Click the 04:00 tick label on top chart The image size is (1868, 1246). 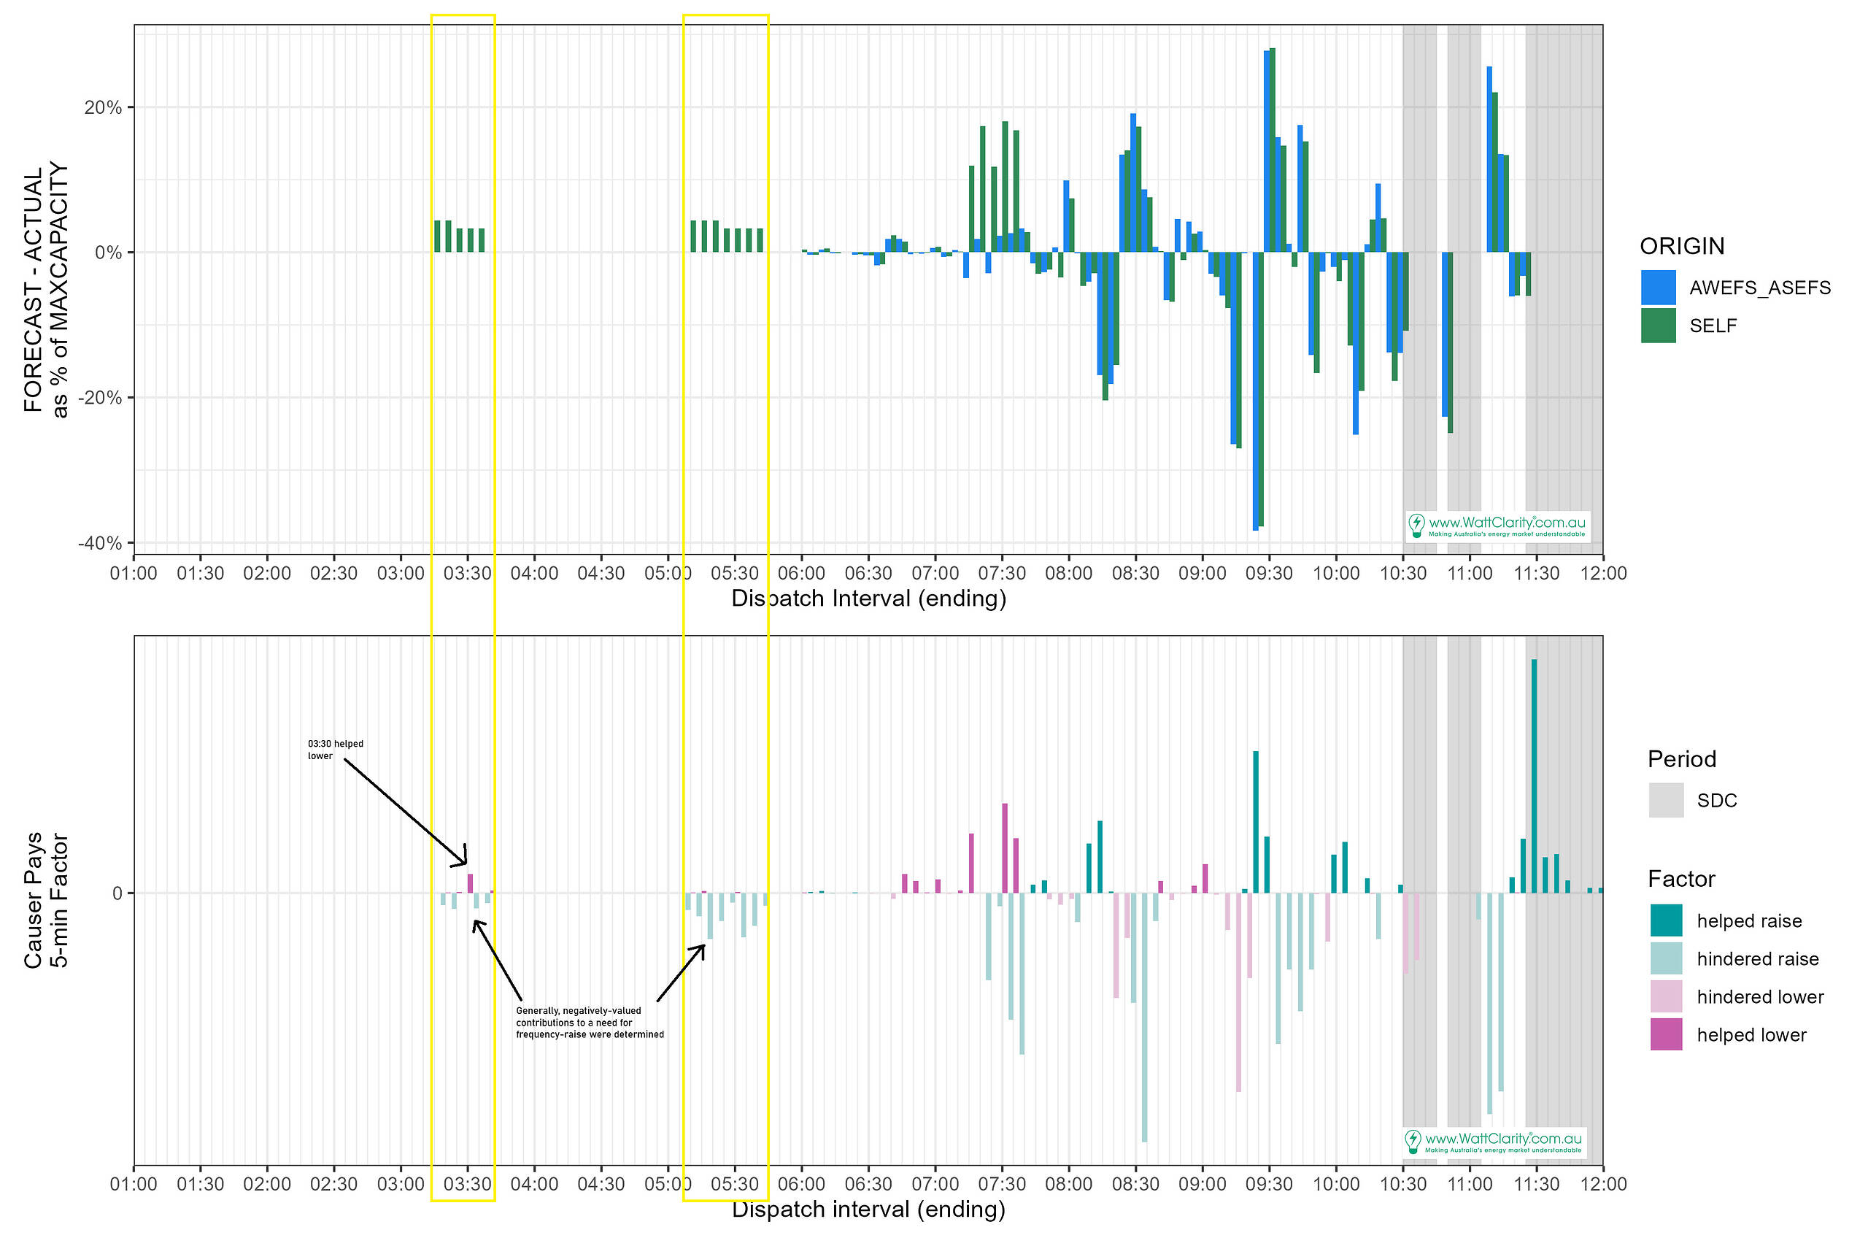pos(535,573)
